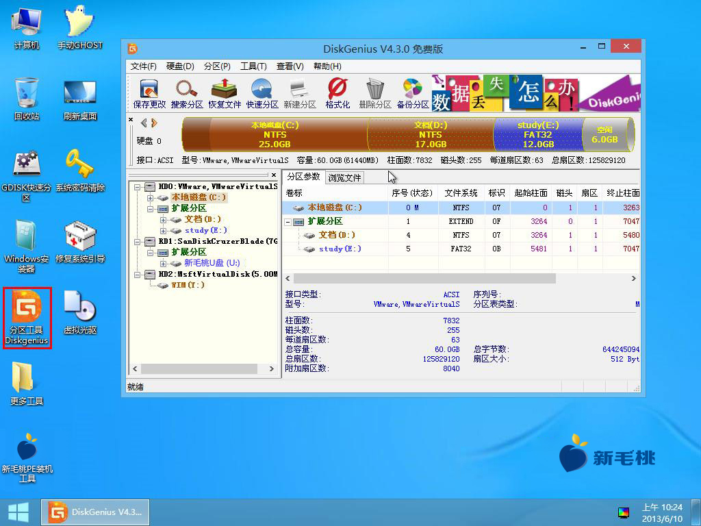Open the Computer (计算机) desktop icon
The image size is (701, 526).
27,27
